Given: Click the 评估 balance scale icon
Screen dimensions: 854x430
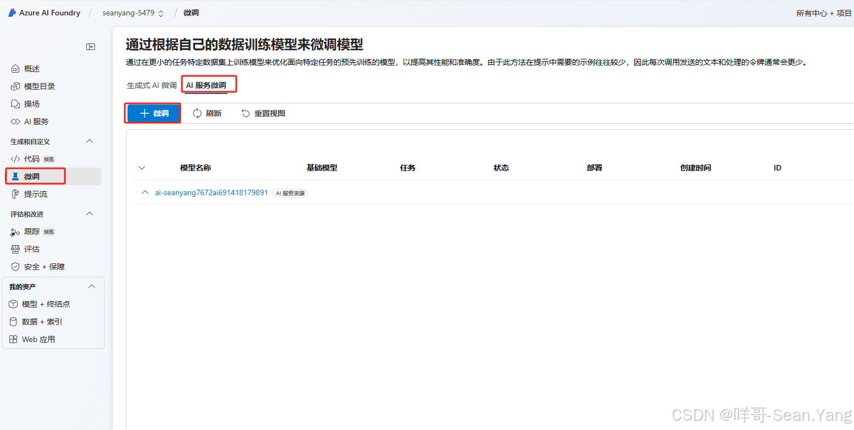Looking at the screenshot, I should (x=15, y=249).
